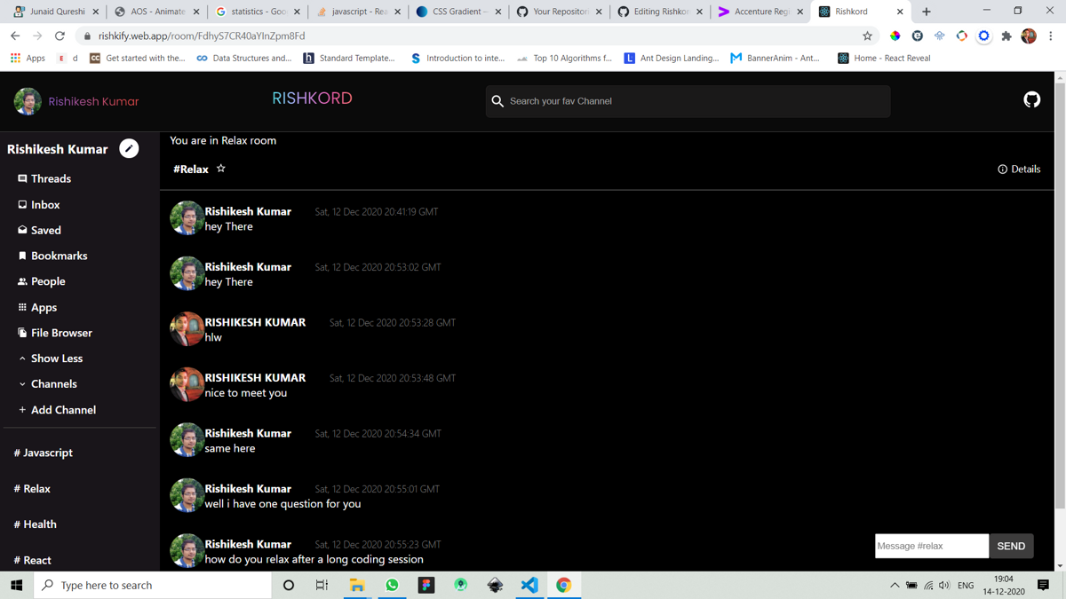Open Cortana circle in taskbar
The height and width of the screenshot is (599, 1066).
pos(289,585)
